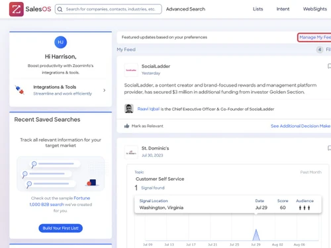
Task: Bookmark the SocialLadder feed item
Action: click(x=329, y=66)
